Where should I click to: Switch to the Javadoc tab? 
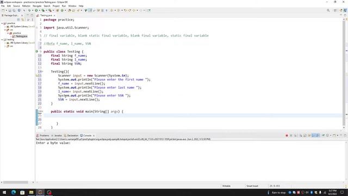57,136
